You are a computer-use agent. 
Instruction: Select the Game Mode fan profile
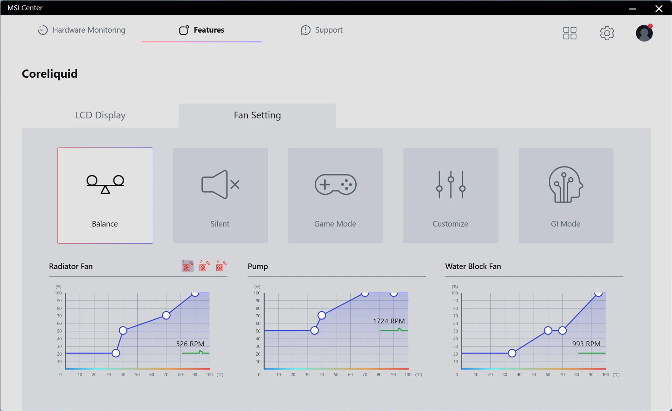point(335,196)
